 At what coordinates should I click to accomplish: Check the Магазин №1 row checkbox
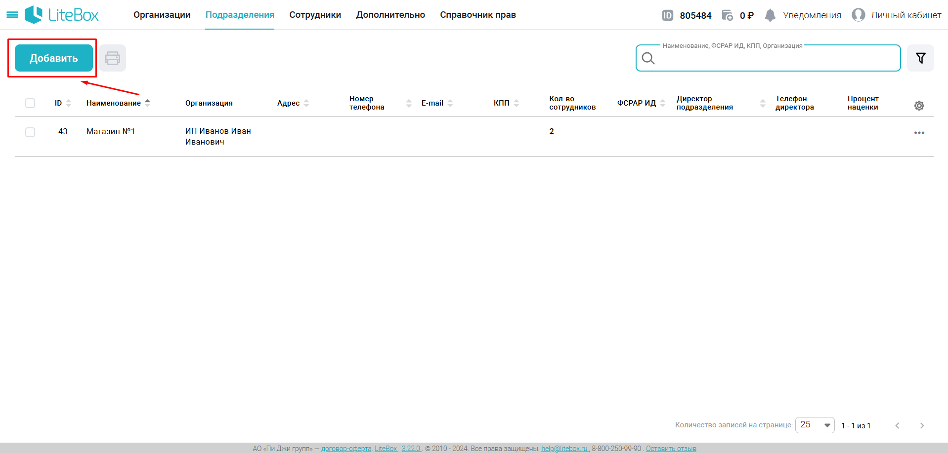(x=30, y=132)
